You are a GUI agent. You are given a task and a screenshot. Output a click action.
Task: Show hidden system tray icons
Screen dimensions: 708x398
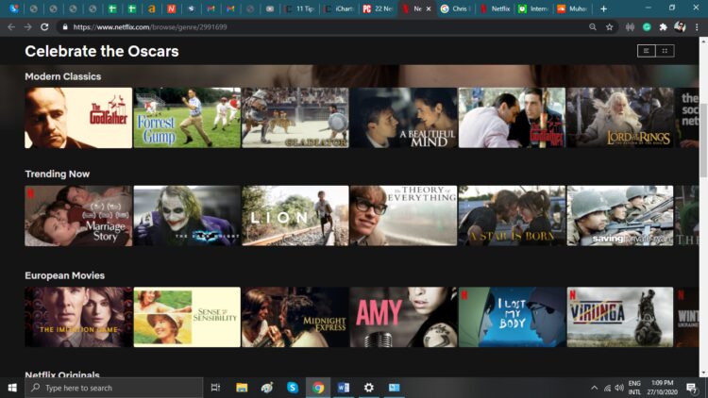point(594,388)
